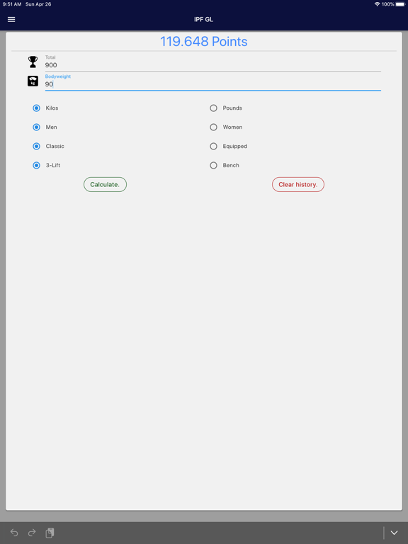Tap the undo arrow in keyboard bar

tap(14, 533)
